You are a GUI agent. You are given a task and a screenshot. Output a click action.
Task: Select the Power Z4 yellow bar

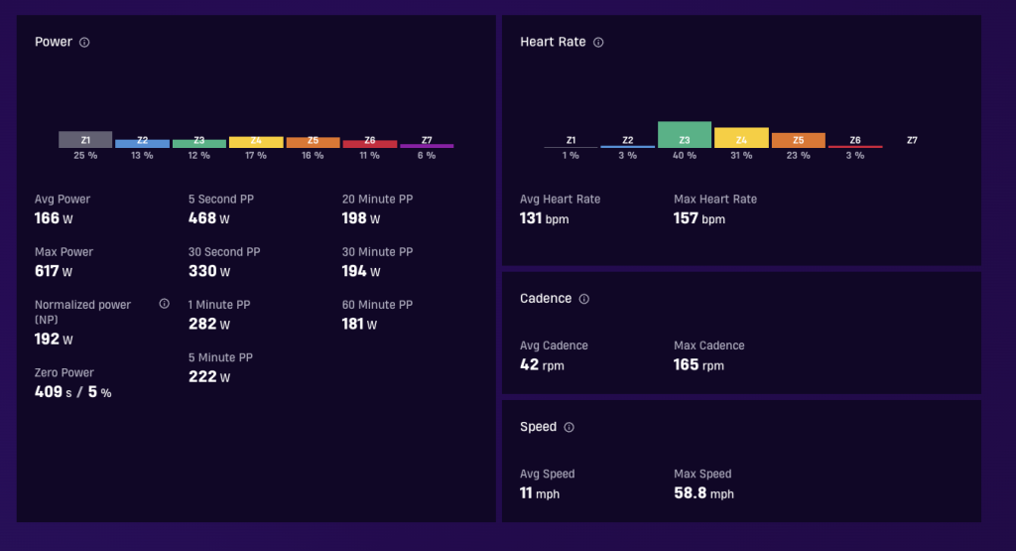[x=256, y=142]
